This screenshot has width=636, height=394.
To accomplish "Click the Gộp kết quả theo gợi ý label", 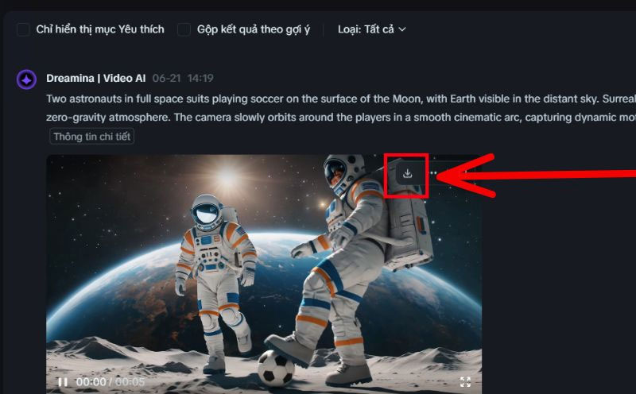I will click(x=254, y=29).
